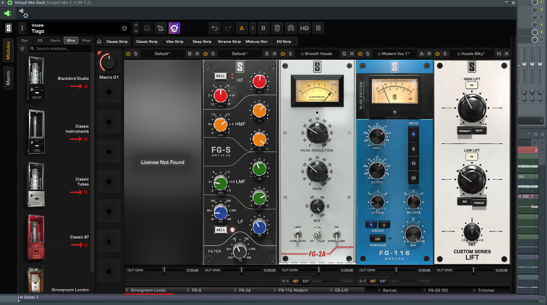Open the three-dot preset menu
This screenshot has width=547, height=305.
[22, 28]
